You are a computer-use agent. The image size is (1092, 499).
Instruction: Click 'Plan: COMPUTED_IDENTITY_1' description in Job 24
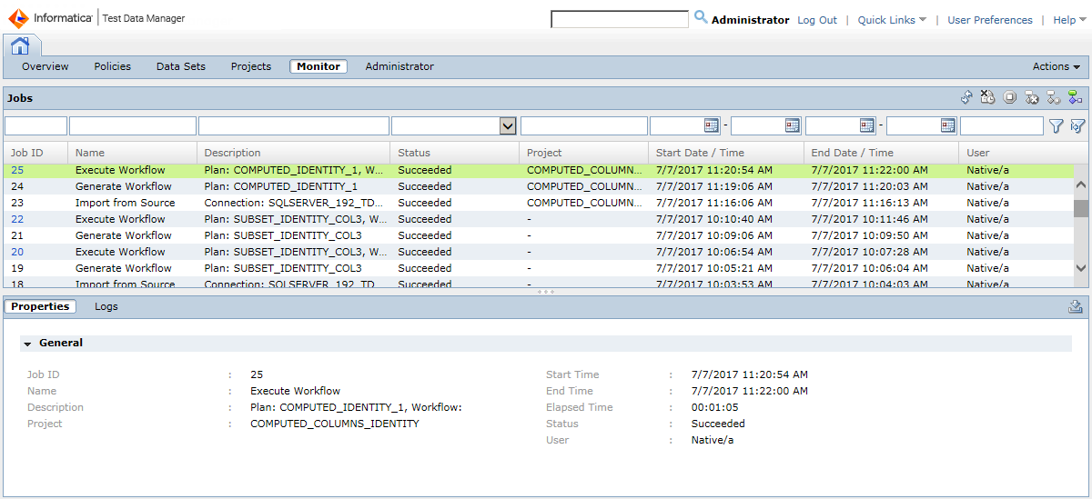tap(281, 186)
